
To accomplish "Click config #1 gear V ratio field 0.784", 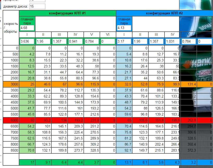I will click(x=92, y=41).
